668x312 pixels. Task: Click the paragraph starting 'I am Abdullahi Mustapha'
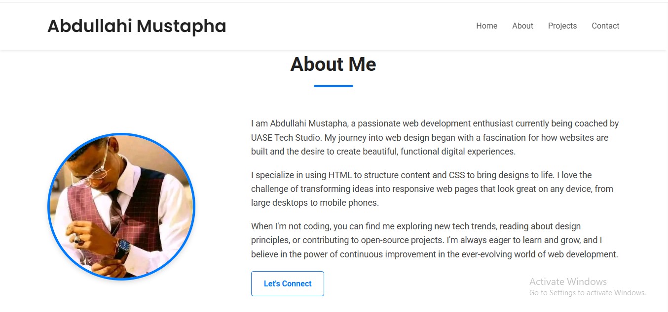tap(434, 137)
